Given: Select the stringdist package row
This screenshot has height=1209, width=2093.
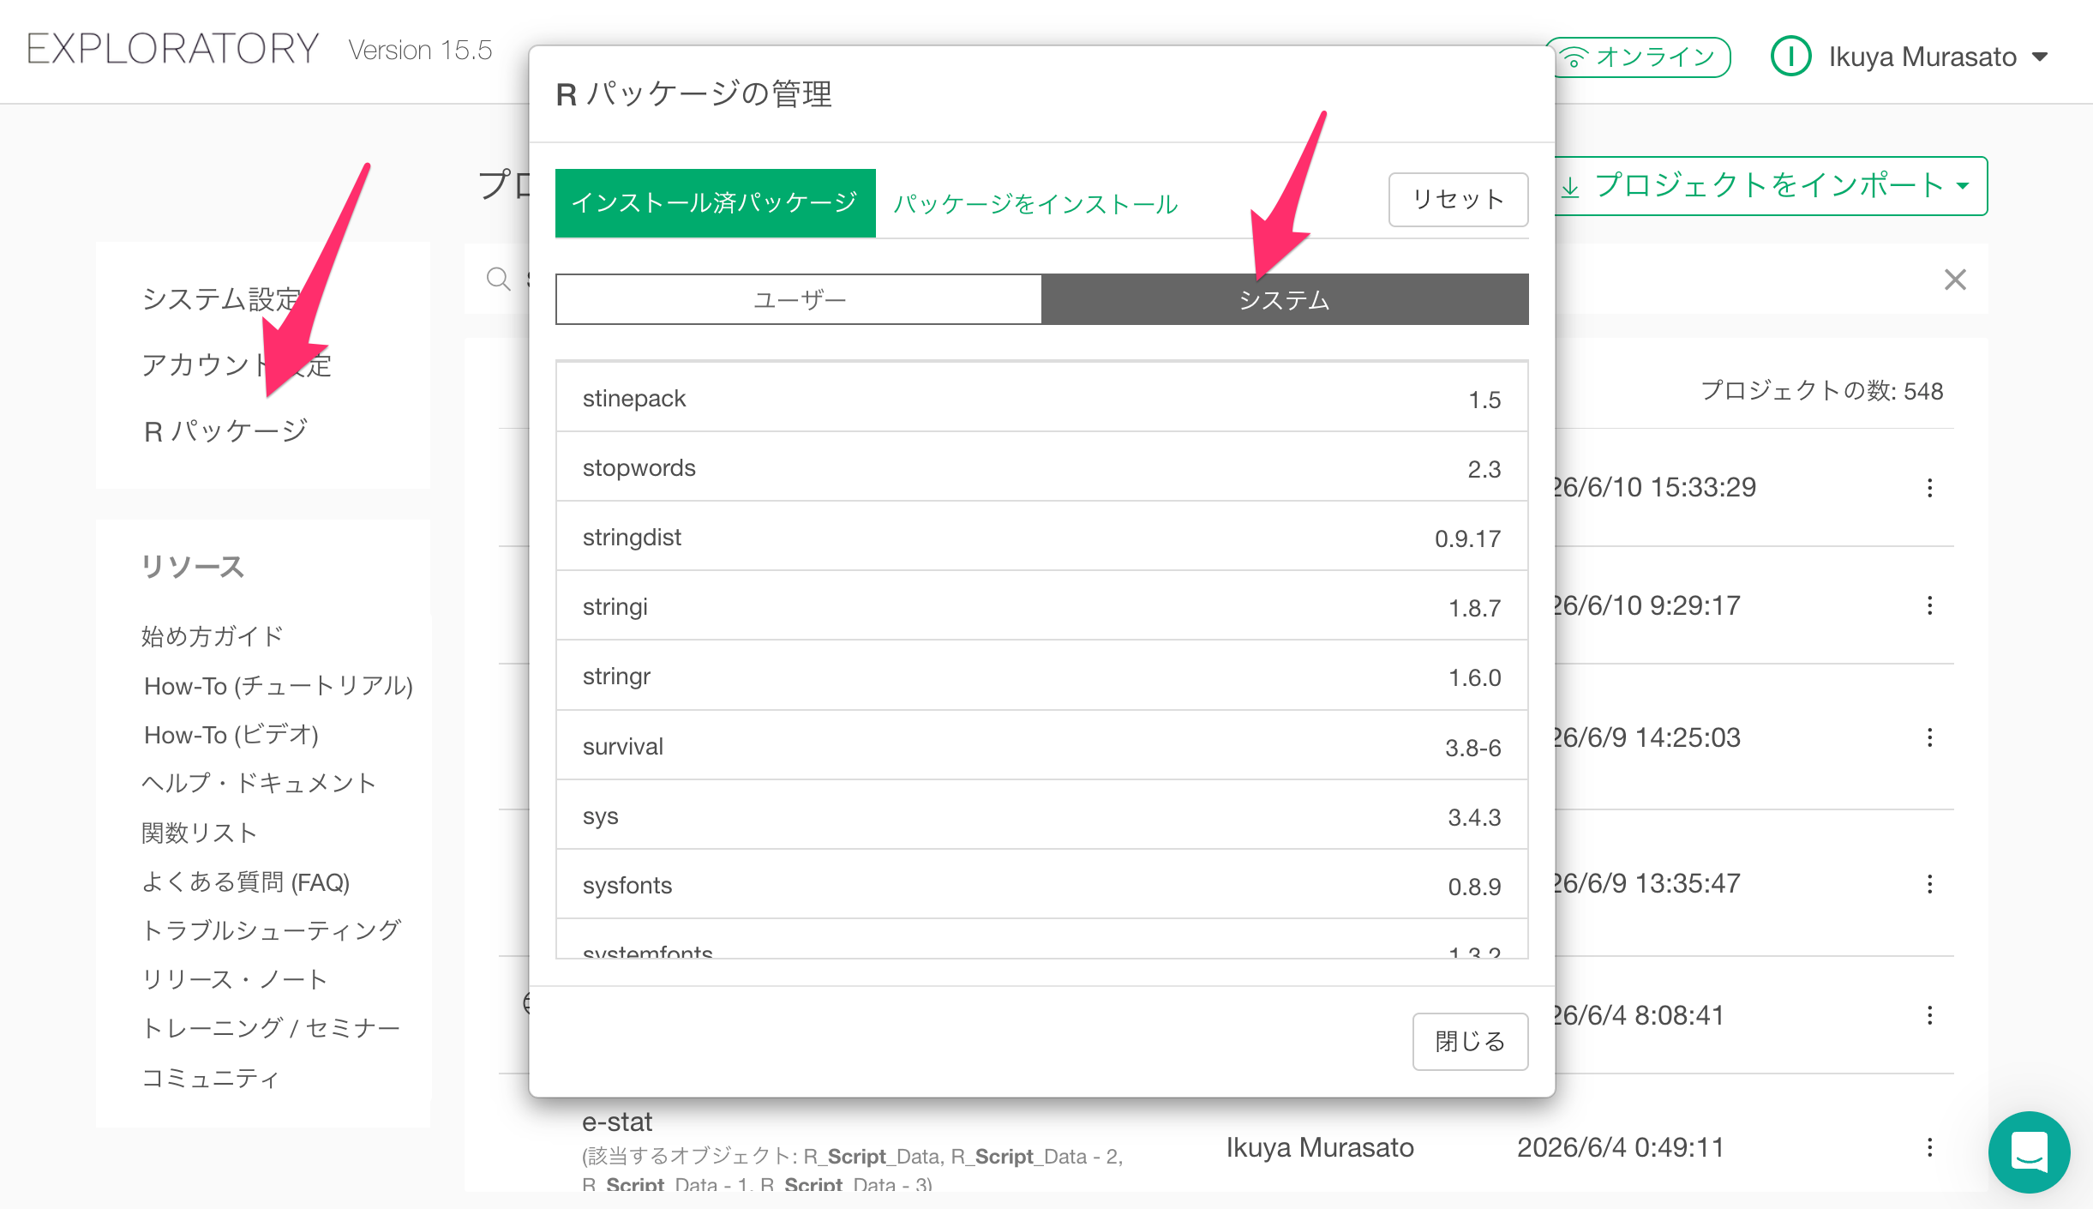Looking at the screenshot, I should point(1041,537).
